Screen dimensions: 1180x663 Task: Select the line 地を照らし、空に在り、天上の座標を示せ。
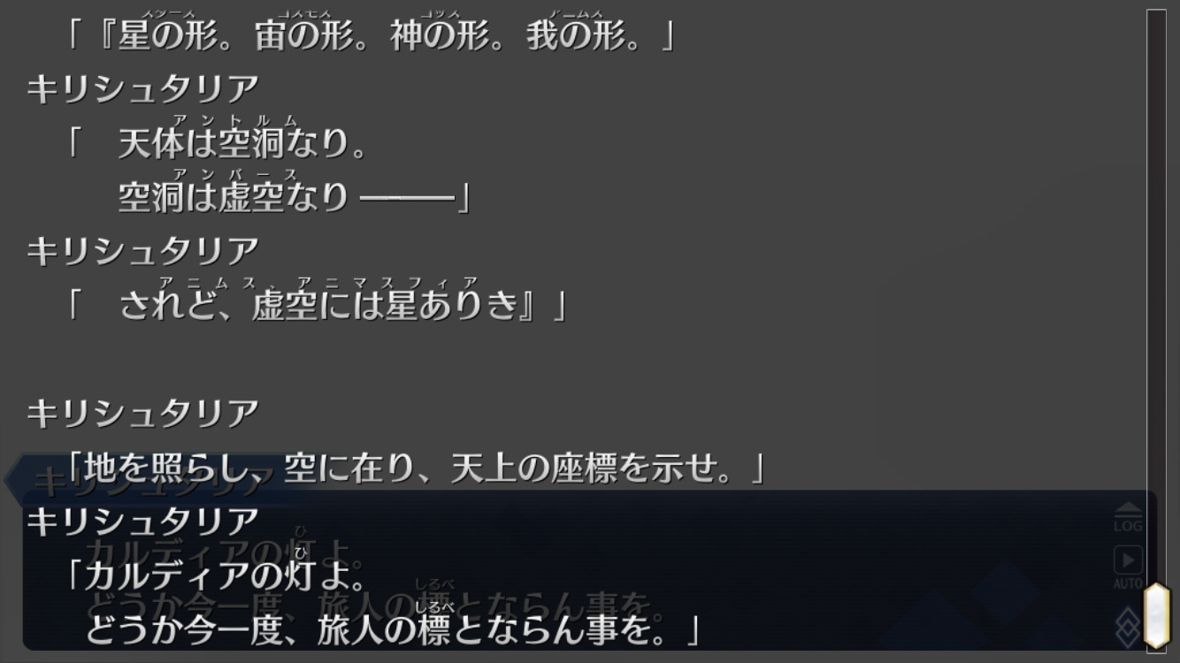[x=416, y=469]
